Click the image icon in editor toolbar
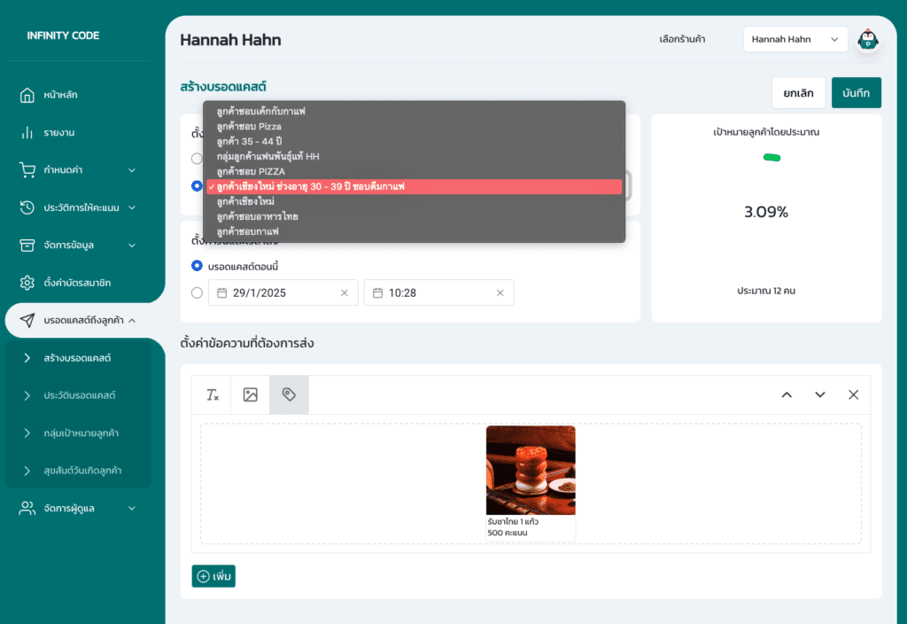This screenshot has height=624, width=907. (251, 395)
